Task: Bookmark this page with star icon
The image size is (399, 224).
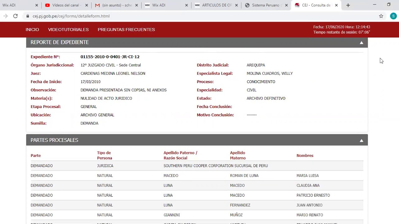Action: (x=381, y=16)
